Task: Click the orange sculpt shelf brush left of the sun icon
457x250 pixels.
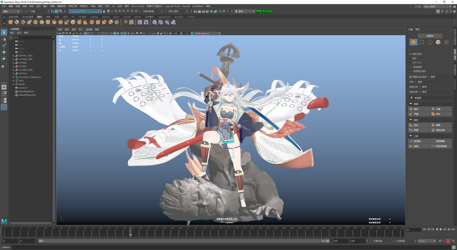Action: pyautogui.click(x=117, y=22)
